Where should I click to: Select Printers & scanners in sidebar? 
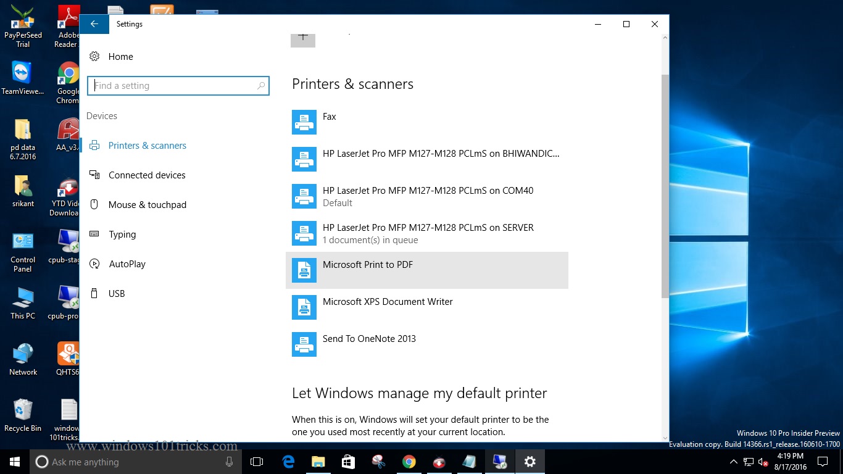tap(147, 146)
